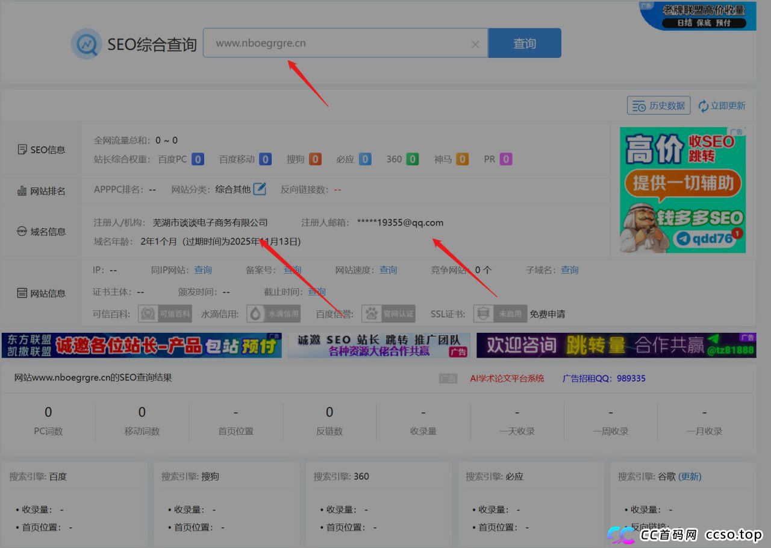Click 免费申请 to request SSL certificate
The width and height of the screenshot is (771, 548).
pyautogui.click(x=547, y=313)
